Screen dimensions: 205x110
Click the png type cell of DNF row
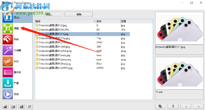point(123,51)
